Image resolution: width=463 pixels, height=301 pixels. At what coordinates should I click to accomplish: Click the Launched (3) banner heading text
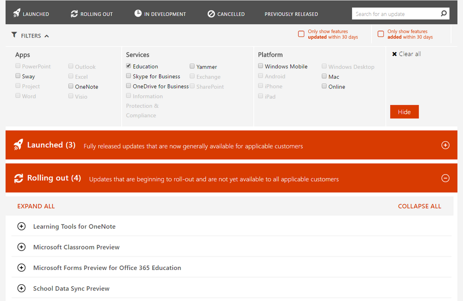51,145
